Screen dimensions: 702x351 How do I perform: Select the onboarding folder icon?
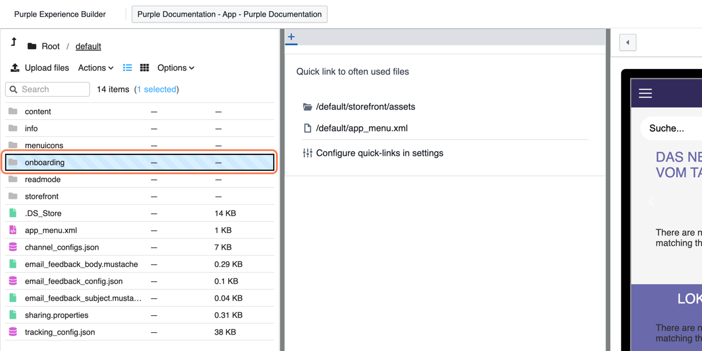click(13, 162)
